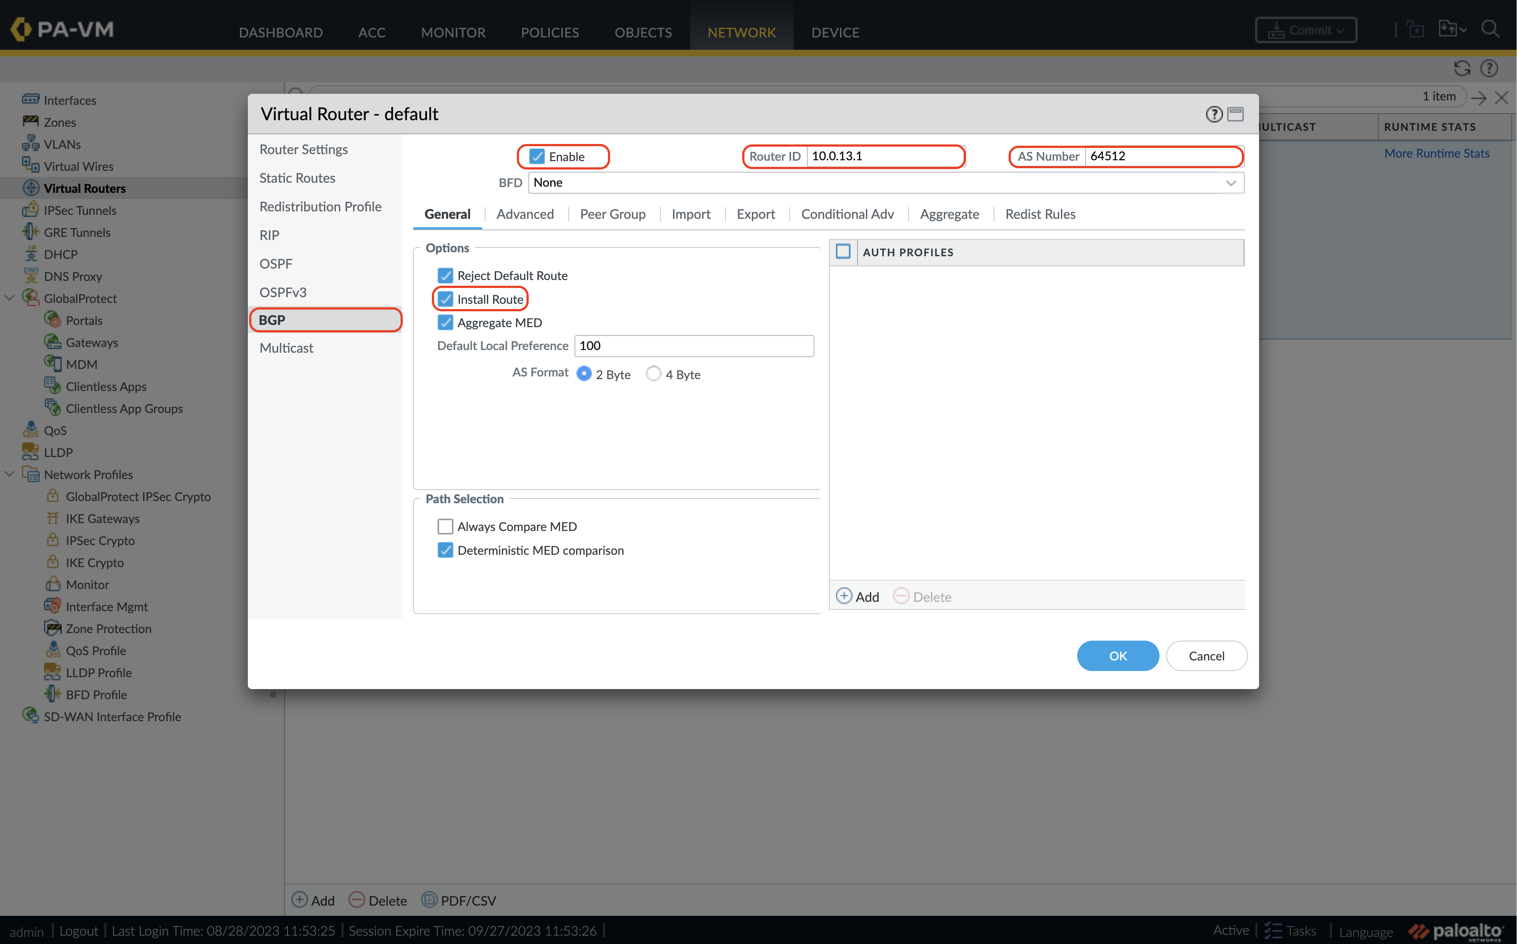This screenshot has width=1517, height=944.
Task: Click the Default Local Preference field
Action: point(693,346)
